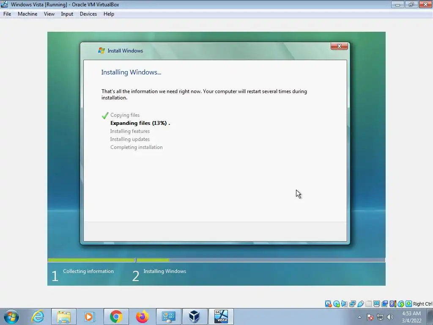This screenshot has height=325, width=433.
Task: Open Windows Explorer folder on taskbar
Action: (64, 317)
